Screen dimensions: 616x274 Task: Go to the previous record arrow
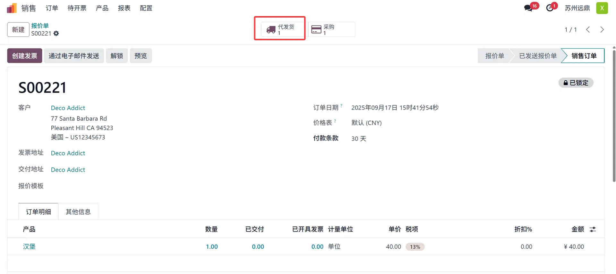click(588, 29)
